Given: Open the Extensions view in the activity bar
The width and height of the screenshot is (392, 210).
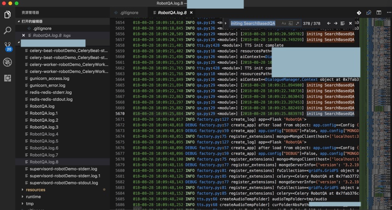Looking at the screenshot, I should click(7, 78).
